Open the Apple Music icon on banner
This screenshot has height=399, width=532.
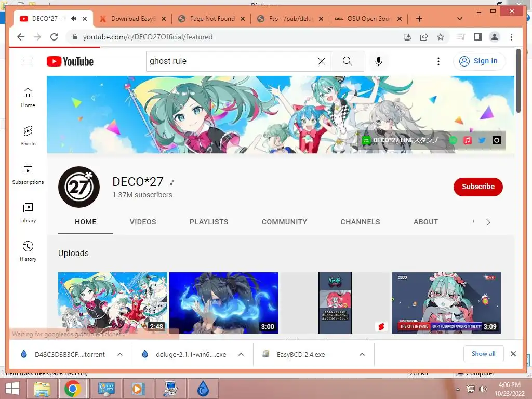point(468,140)
